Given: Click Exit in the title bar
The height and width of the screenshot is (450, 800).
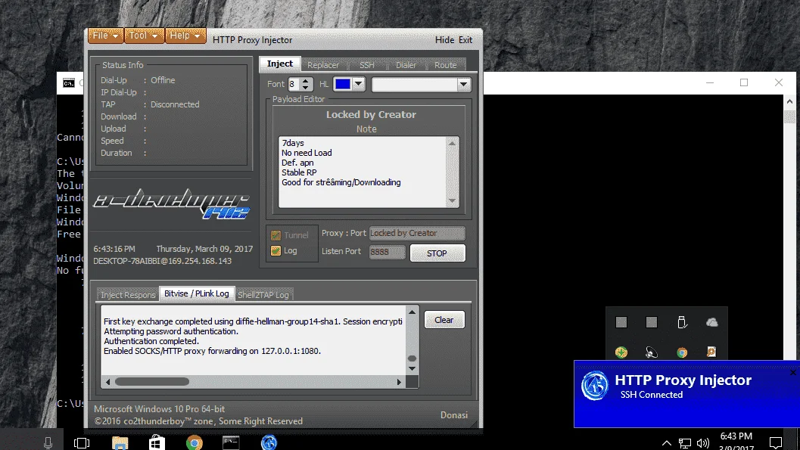Looking at the screenshot, I should (x=465, y=40).
